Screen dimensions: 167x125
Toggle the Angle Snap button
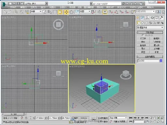116,12
